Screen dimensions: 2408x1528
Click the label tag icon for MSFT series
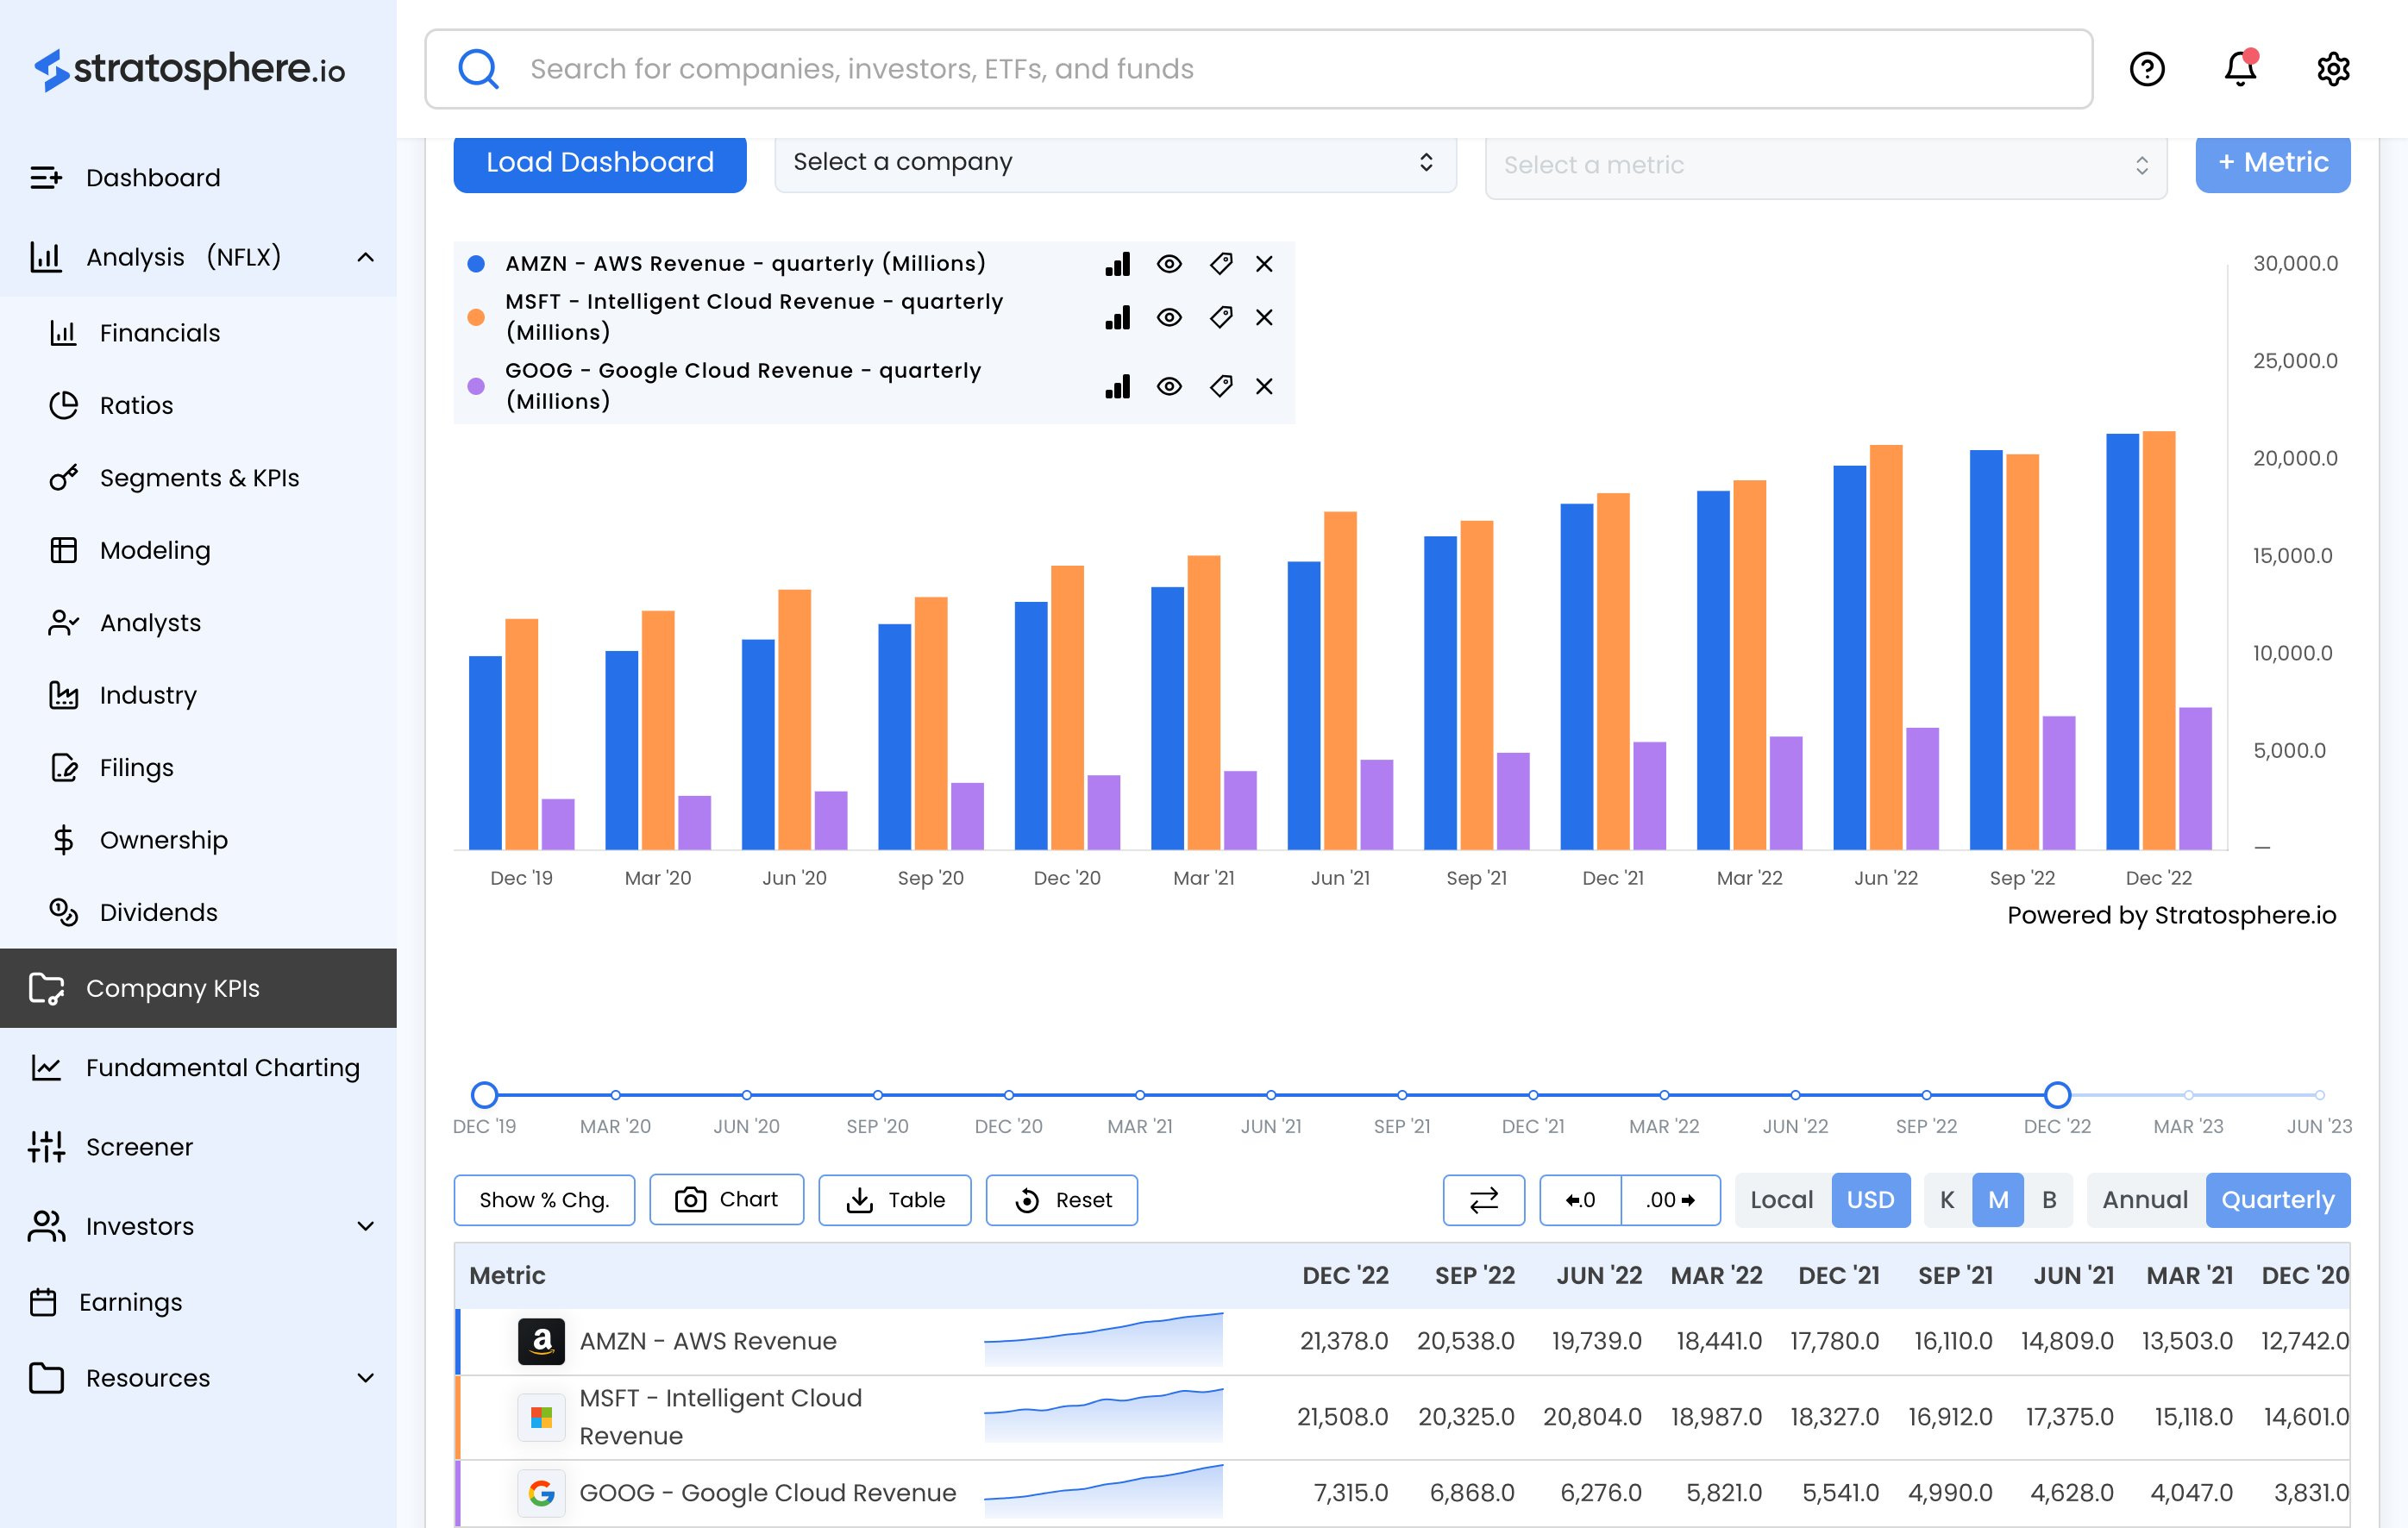tap(1220, 318)
